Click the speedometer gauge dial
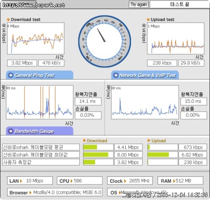This screenshot has height=200, width=210. point(105,41)
